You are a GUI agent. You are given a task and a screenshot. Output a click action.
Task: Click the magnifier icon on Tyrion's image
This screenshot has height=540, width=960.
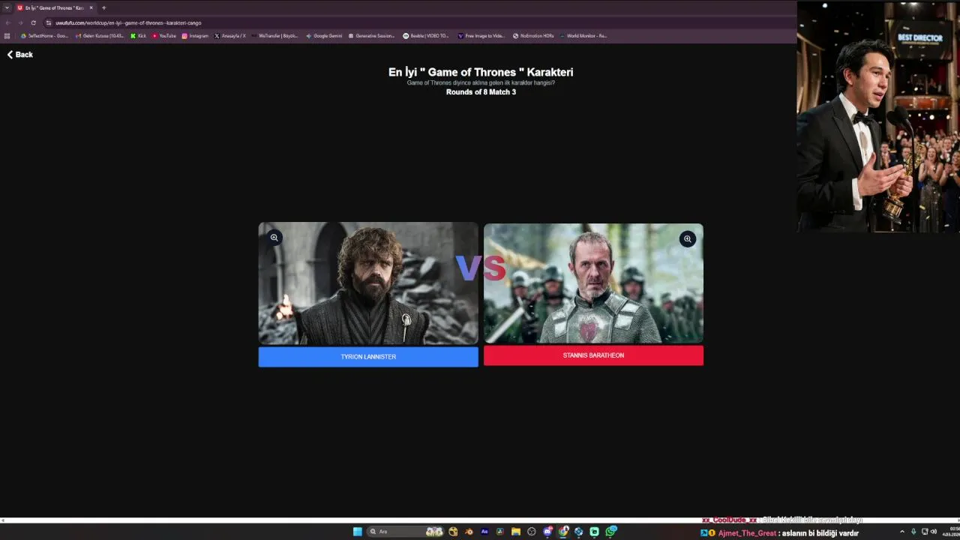coord(274,237)
